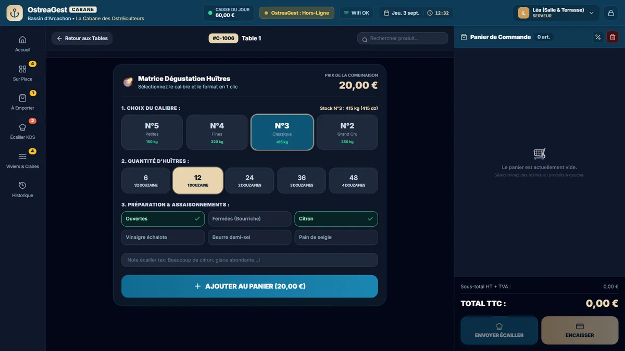Click the lock screen icon
The width and height of the screenshot is (625, 351).
pyautogui.click(x=611, y=13)
